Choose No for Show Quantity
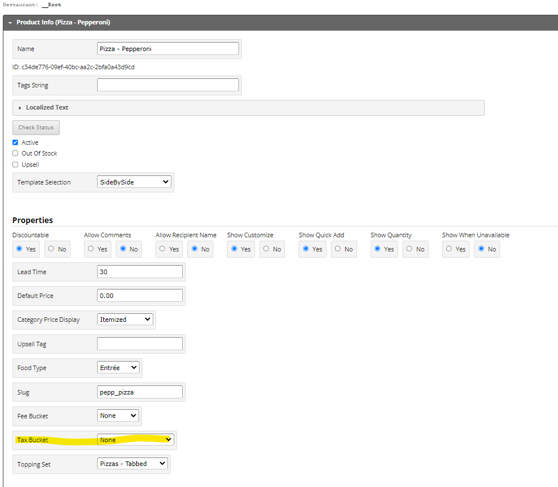Viewport: 558px width, 487px height. (409, 249)
